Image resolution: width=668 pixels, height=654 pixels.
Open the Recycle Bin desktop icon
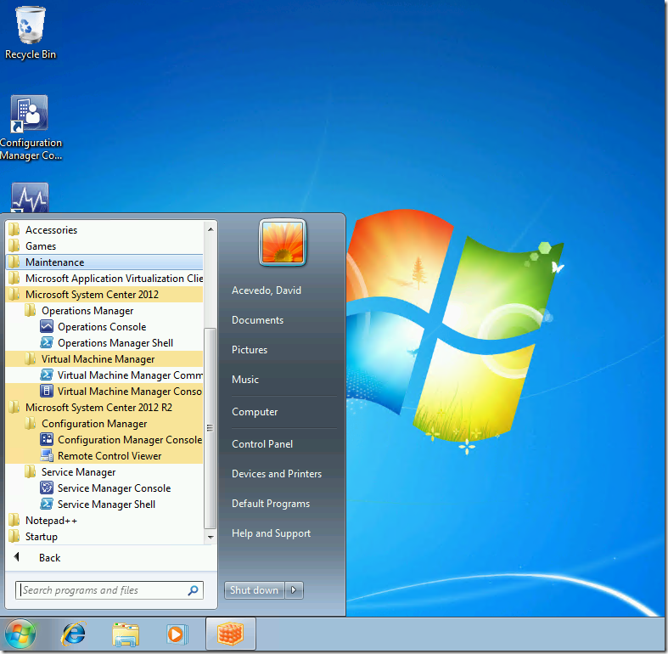coord(31,32)
